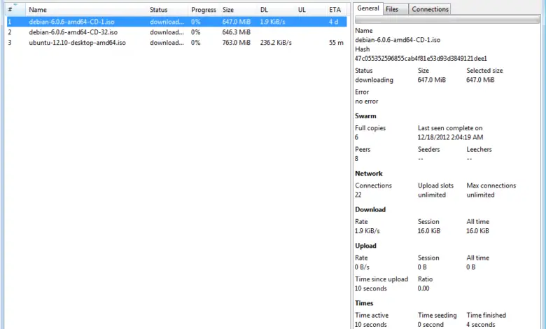The height and width of the screenshot is (329, 546).
Task: Click the torrent hash value 47c0553...
Action: 421,59
